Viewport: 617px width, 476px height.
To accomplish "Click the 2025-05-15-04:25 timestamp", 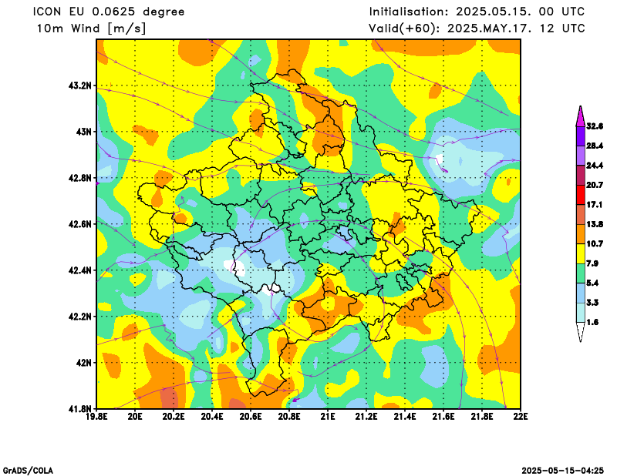I will 563,471.
